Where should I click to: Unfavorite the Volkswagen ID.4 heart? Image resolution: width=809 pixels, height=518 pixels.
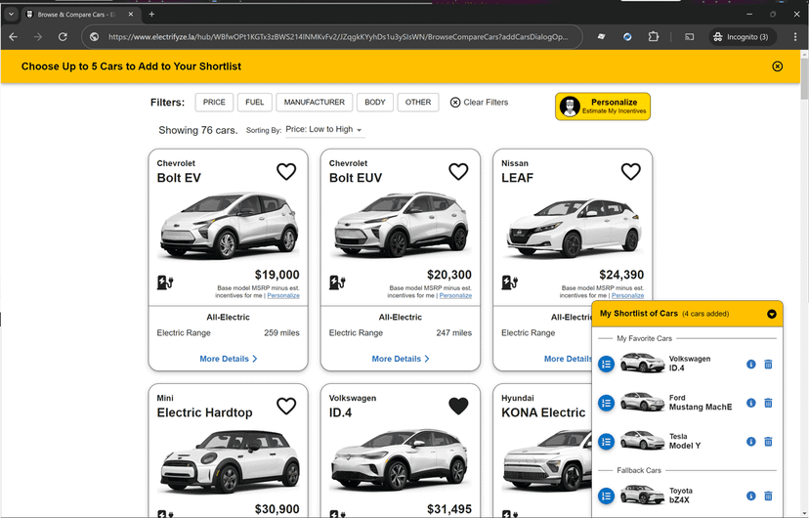457,406
